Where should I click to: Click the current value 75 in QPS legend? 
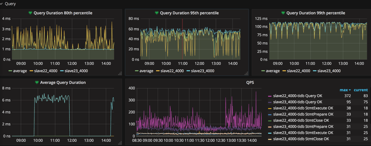[x=365, y=102]
